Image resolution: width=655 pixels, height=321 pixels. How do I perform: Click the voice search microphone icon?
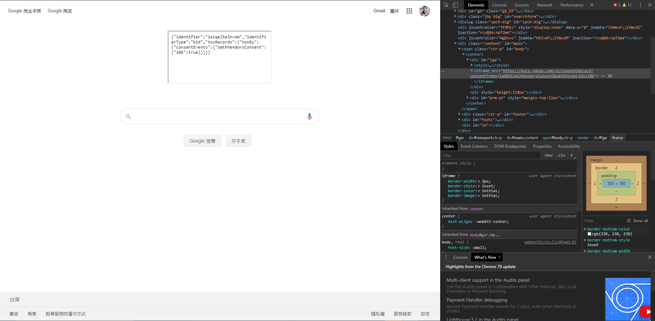click(x=309, y=117)
